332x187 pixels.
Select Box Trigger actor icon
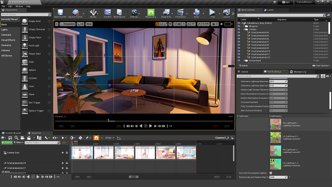(25, 103)
